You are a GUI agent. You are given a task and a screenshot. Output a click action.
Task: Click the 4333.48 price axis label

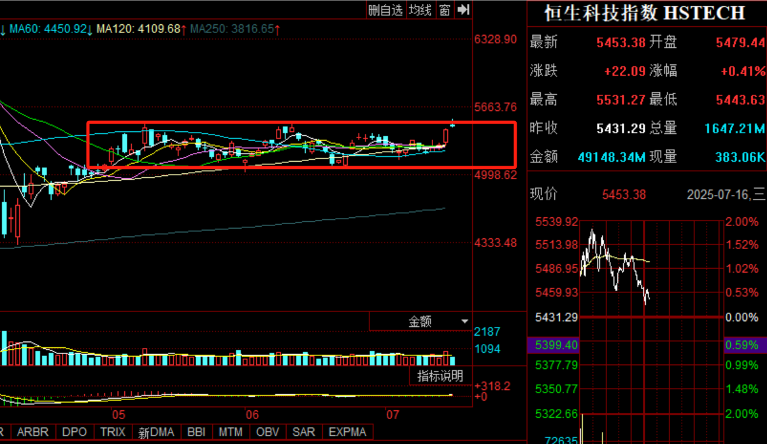tap(496, 243)
